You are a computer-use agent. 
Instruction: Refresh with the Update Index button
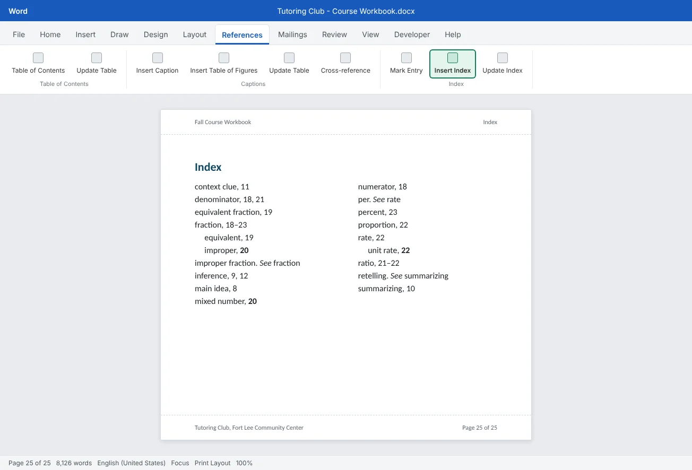tap(503, 64)
